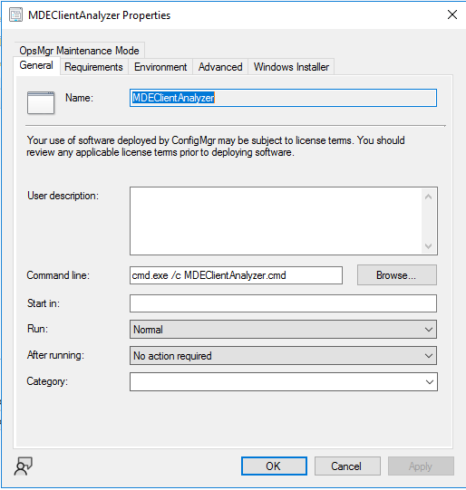
Task: Expand the After running dropdown
Action: (284, 356)
